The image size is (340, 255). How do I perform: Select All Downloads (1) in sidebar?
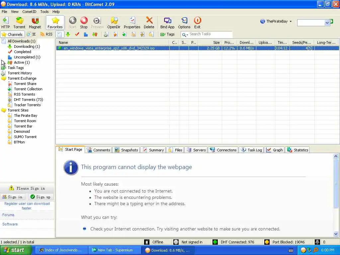[x=21, y=41]
